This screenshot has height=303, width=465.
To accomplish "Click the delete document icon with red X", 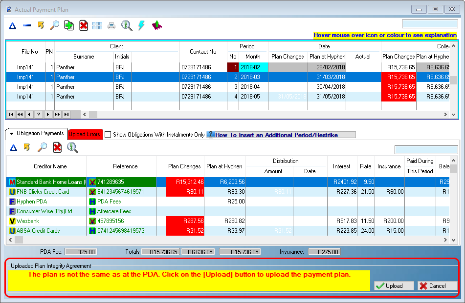I will coord(83,25).
